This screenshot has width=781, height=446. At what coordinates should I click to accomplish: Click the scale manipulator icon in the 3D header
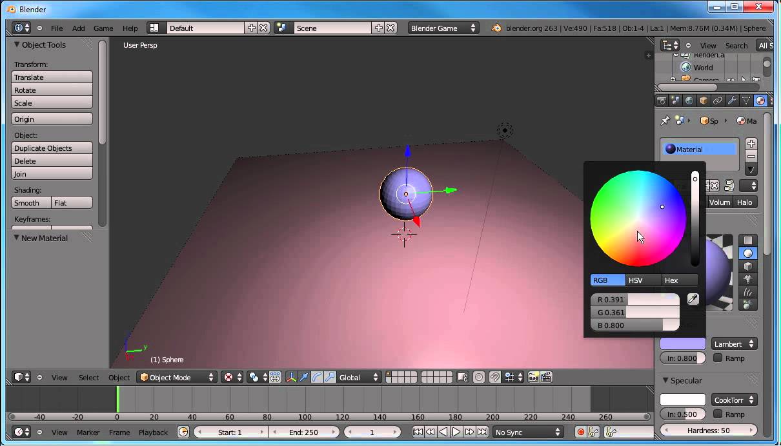click(330, 377)
